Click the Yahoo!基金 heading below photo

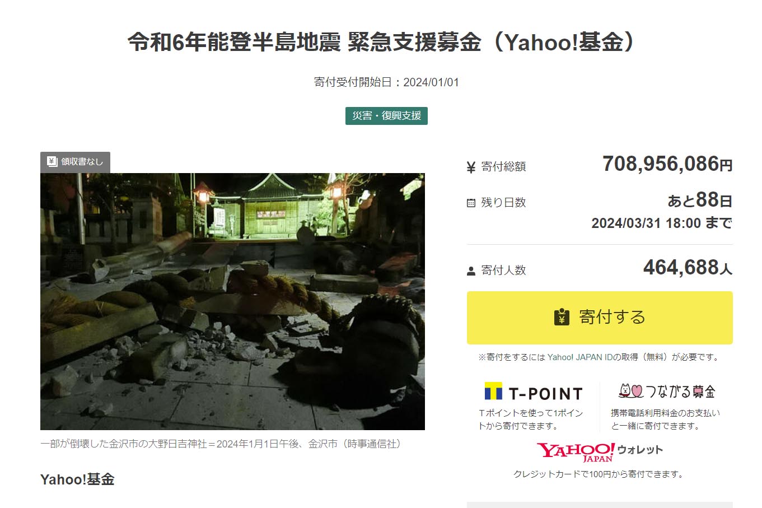(77, 479)
